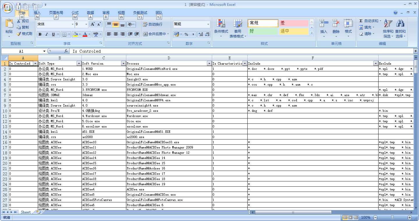This screenshot has width=419, height=221.
Task: Toggle Underline formatting
Action: [x=53, y=34]
